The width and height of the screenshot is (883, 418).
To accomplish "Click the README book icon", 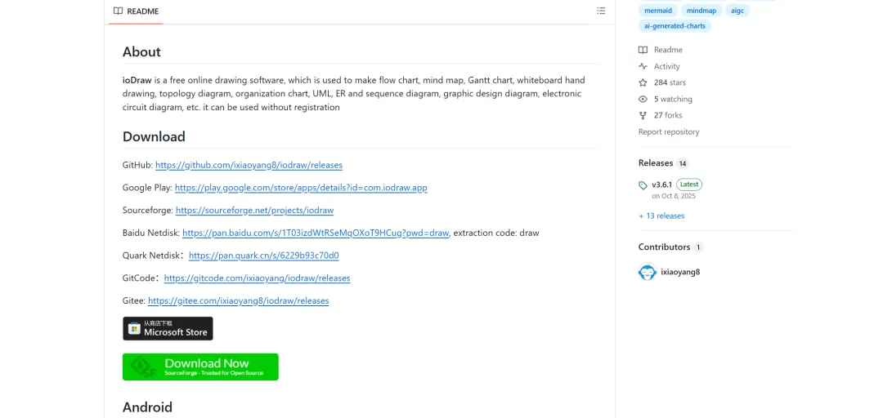I will (118, 11).
